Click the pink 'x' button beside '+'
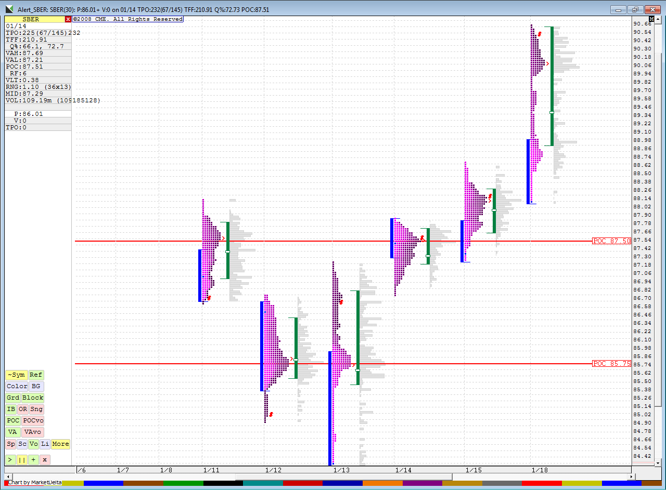This screenshot has height=490, width=666. click(x=45, y=460)
